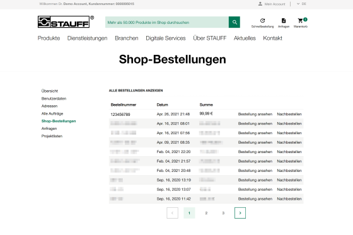View order from Sep. 16, 2020 13:19

click(255, 180)
